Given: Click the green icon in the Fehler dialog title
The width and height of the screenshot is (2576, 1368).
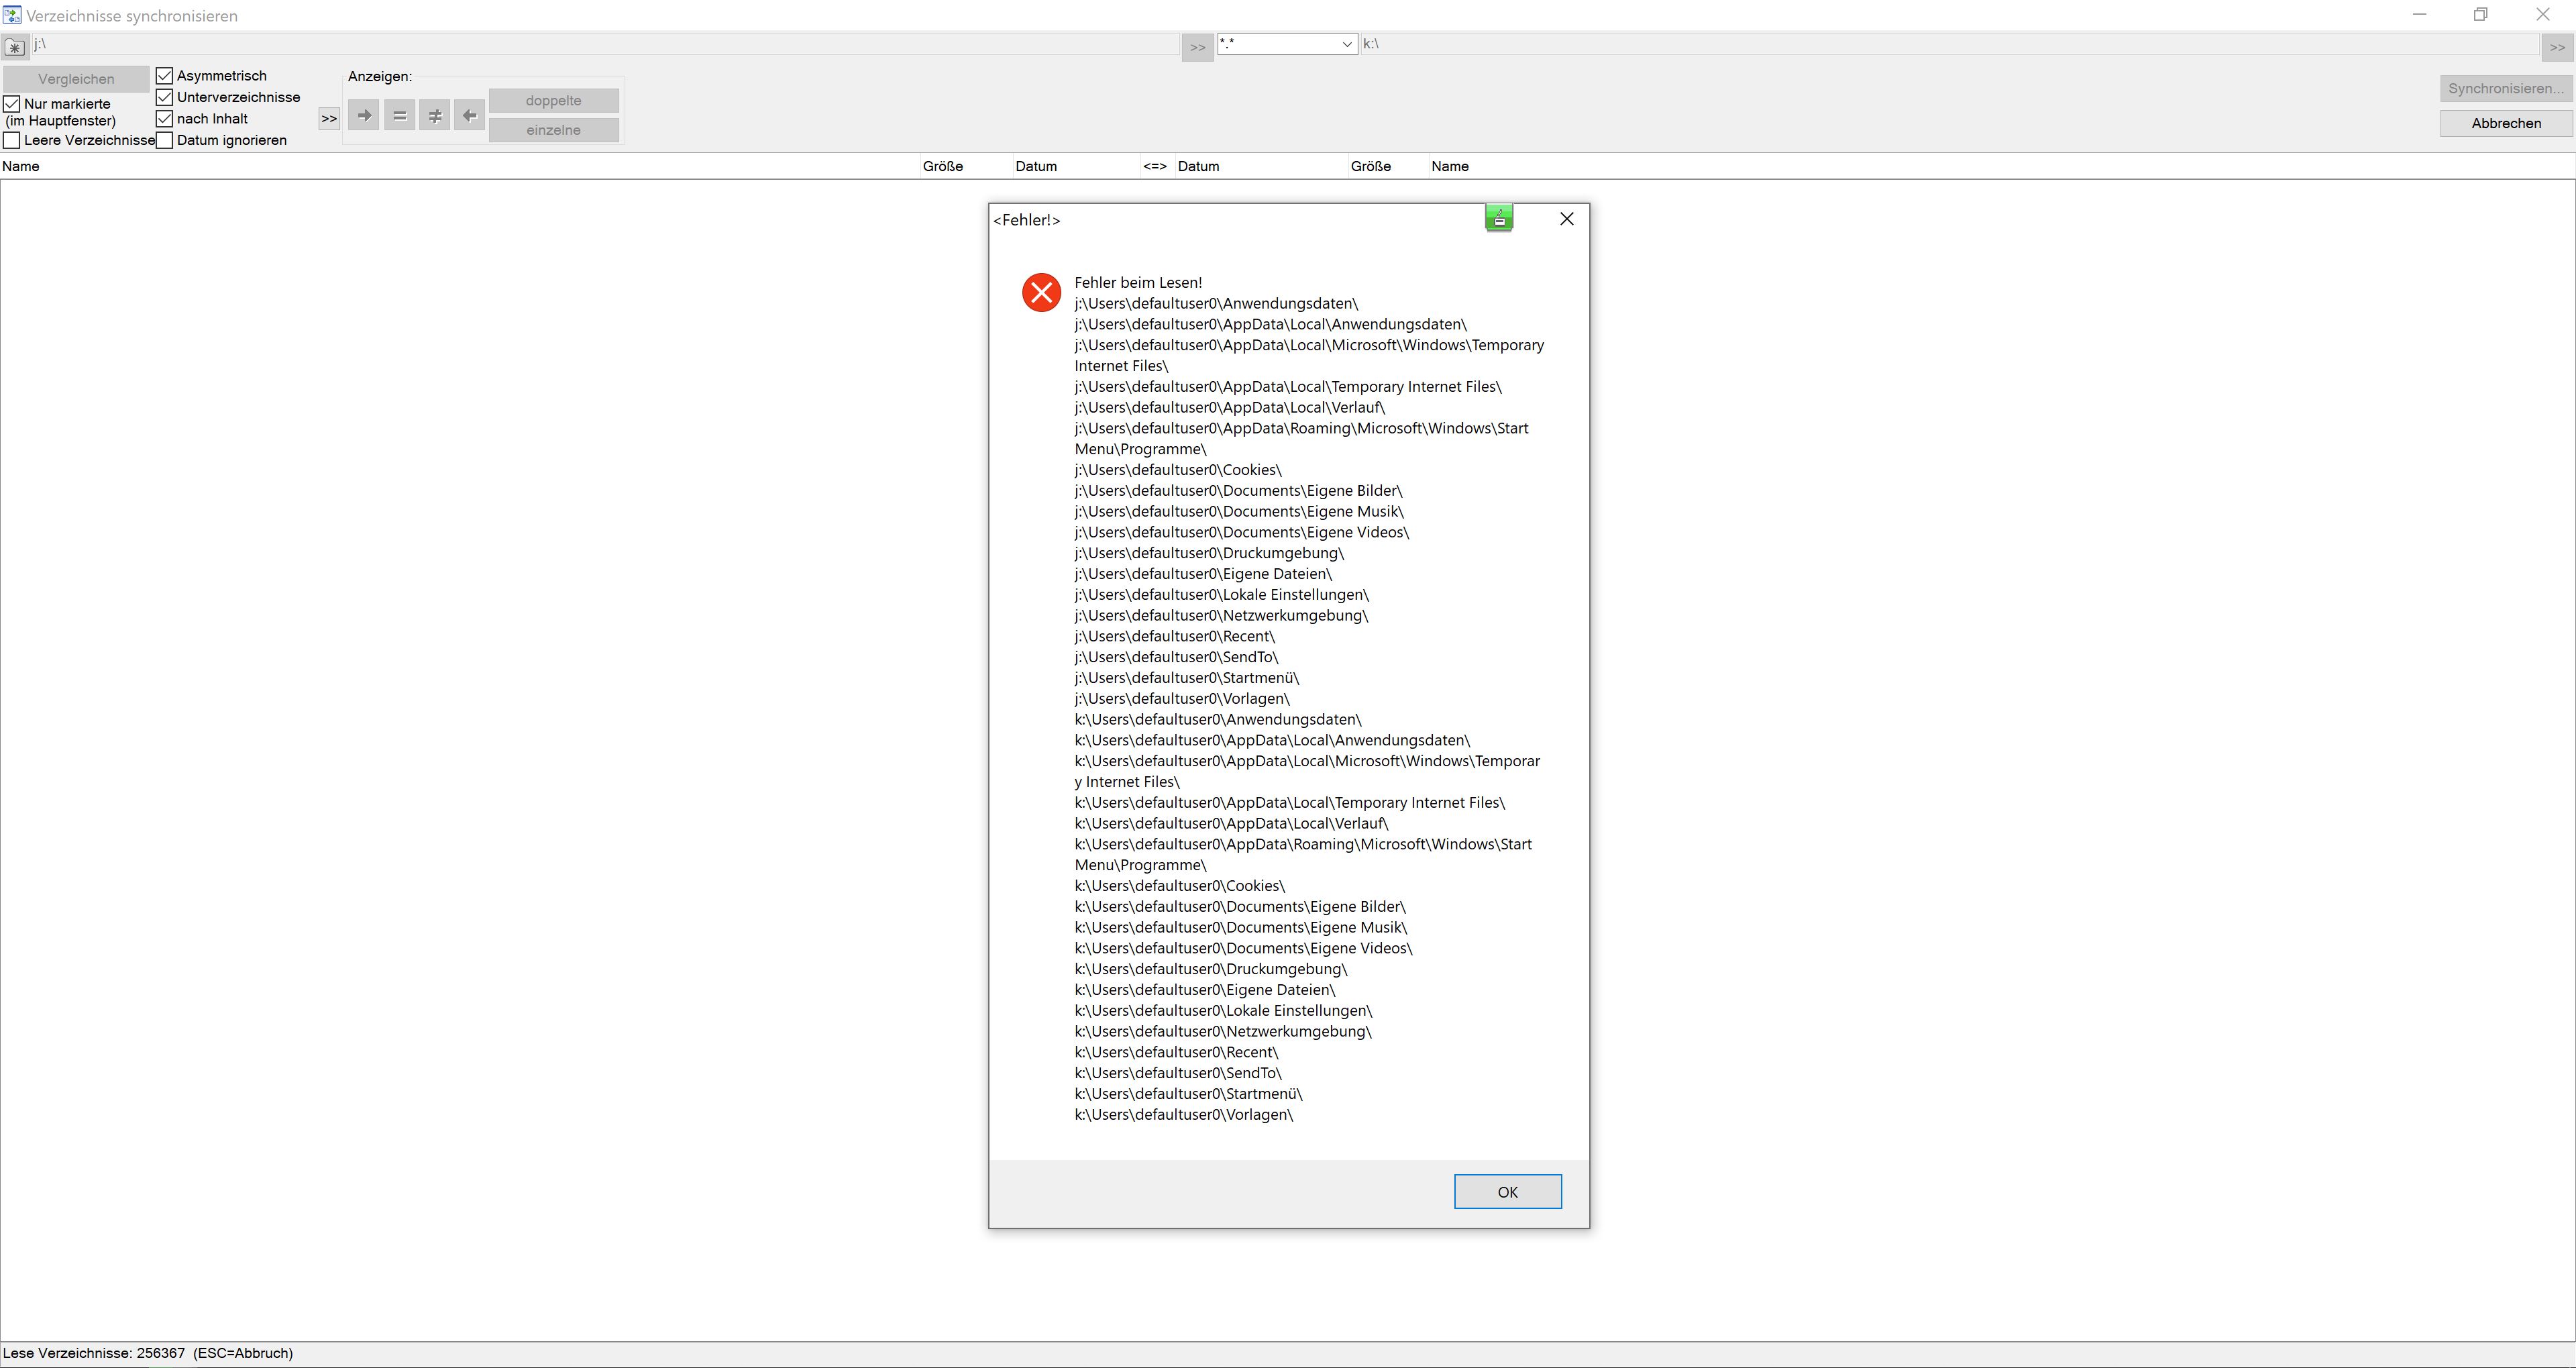Looking at the screenshot, I should [x=1498, y=218].
